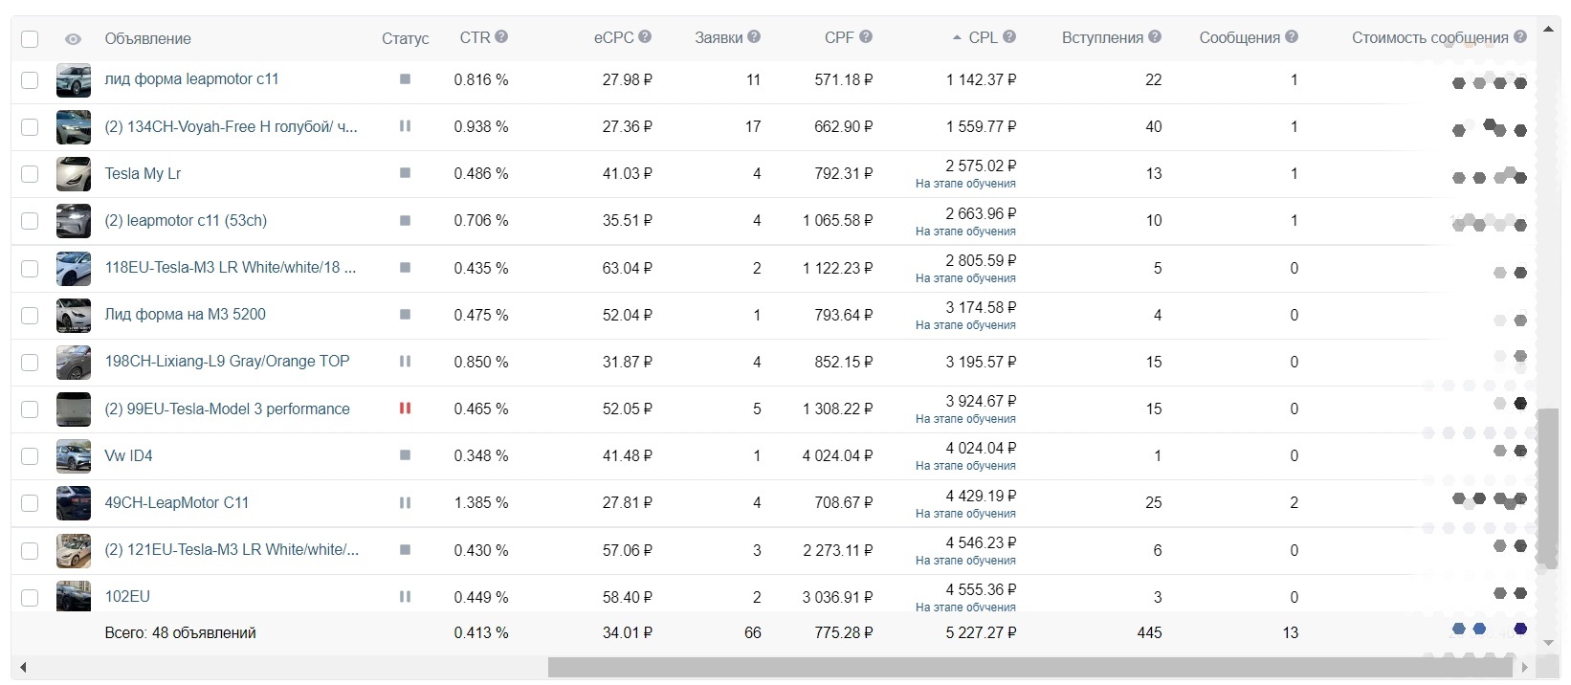Click the thumbnail of 102EU ad
The height and width of the screenshot is (685, 1571).
(74, 596)
